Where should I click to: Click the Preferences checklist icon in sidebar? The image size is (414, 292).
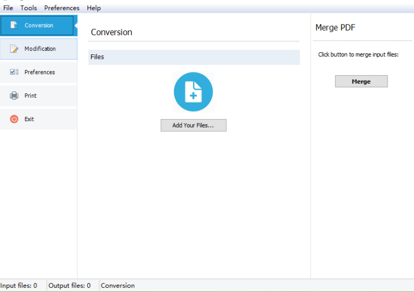pos(14,72)
